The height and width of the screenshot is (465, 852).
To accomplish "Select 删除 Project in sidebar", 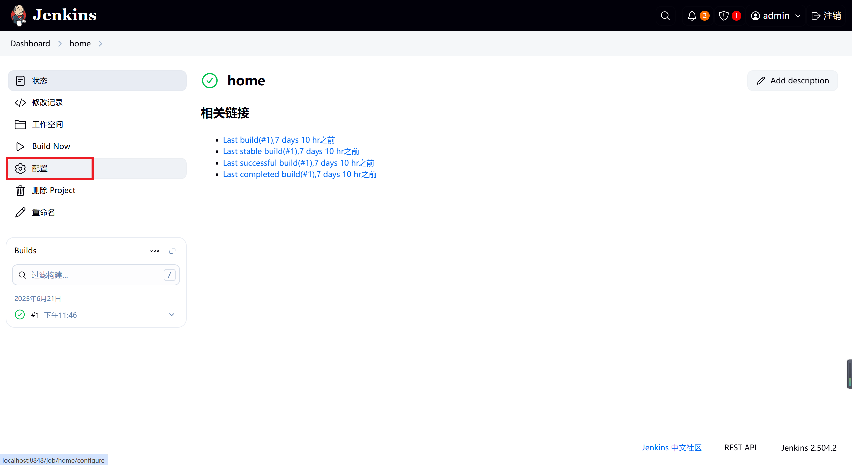I will point(97,190).
